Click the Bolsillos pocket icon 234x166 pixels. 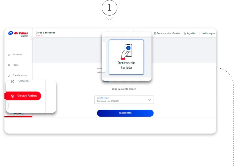[12, 81]
